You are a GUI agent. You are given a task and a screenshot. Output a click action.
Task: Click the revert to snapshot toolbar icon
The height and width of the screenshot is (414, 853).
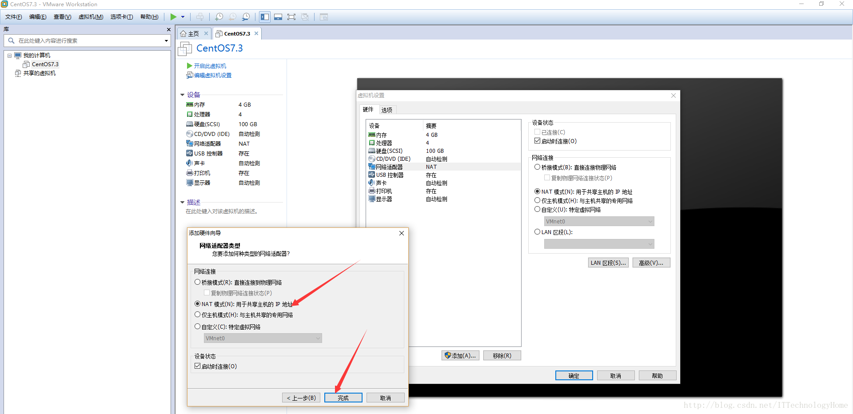(232, 17)
